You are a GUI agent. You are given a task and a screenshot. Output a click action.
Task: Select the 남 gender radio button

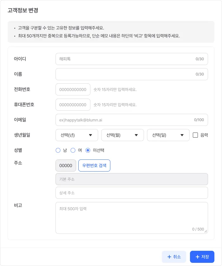(x=58, y=150)
